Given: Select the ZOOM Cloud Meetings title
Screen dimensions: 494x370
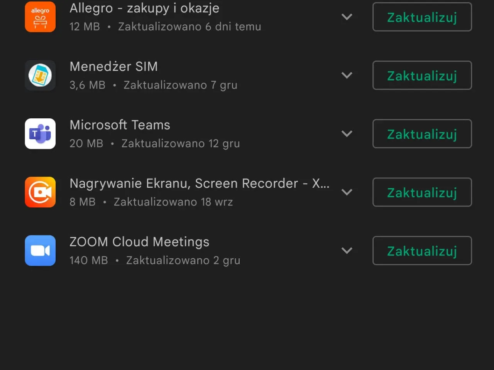Looking at the screenshot, I should tap(139, 242).
